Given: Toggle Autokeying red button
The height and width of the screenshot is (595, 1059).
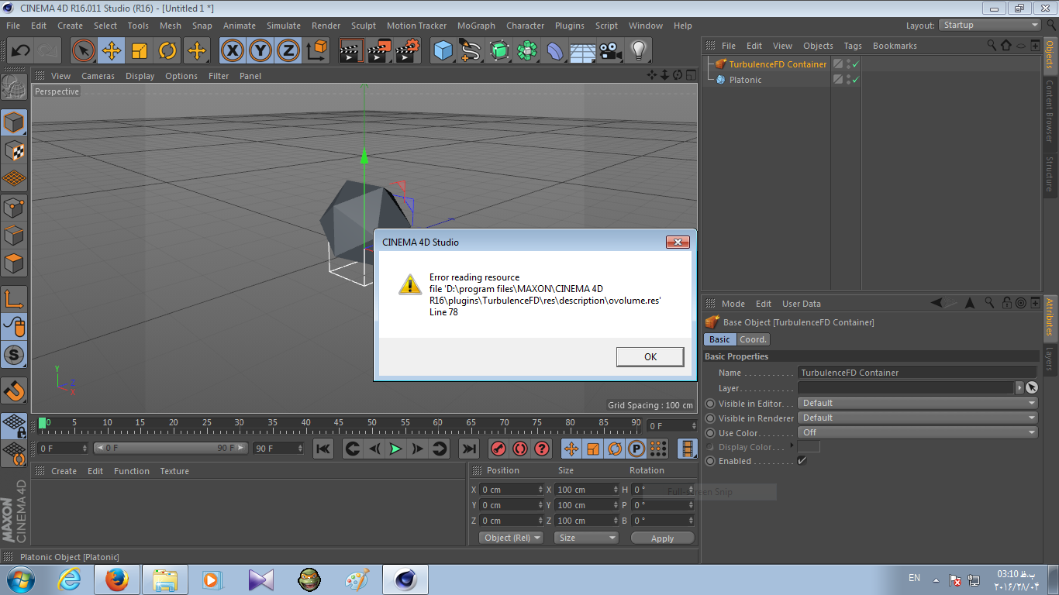Looking at the screenshot, I should point(520,449).
